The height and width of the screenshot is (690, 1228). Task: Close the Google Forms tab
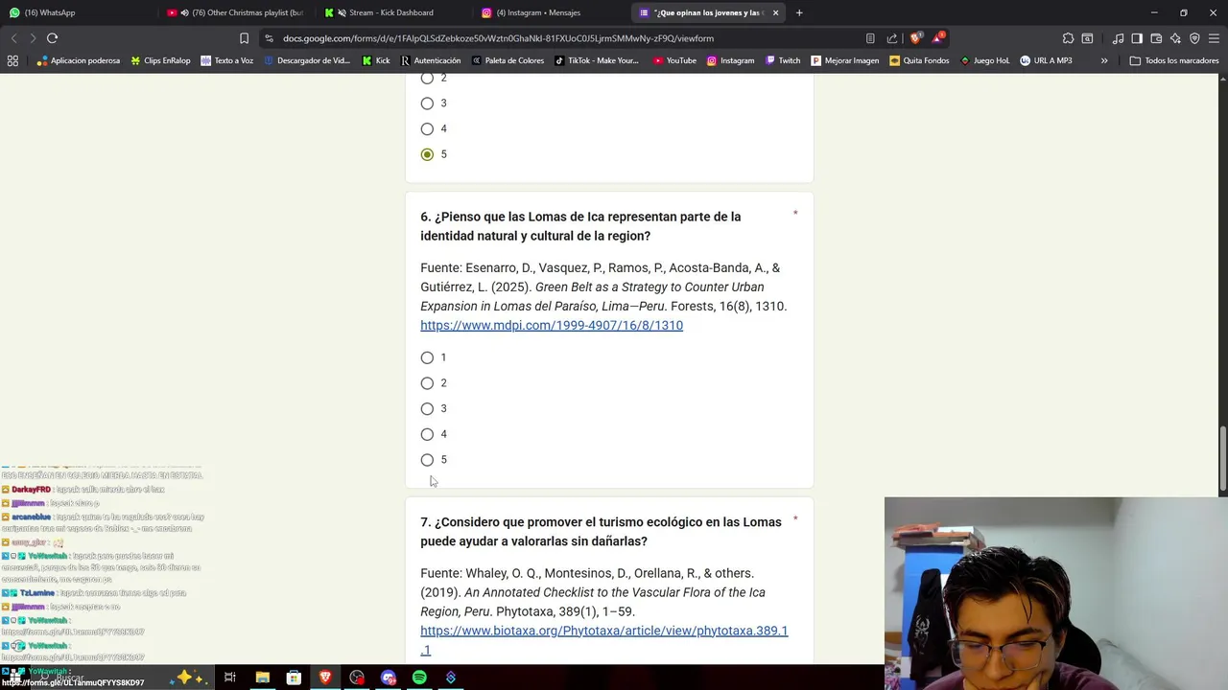(776, 12)
